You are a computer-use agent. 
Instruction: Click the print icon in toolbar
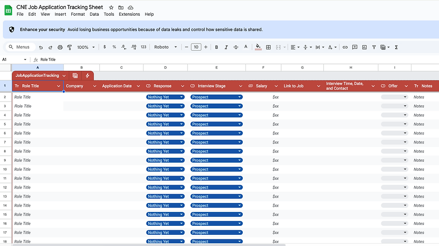tap(60, 47)
